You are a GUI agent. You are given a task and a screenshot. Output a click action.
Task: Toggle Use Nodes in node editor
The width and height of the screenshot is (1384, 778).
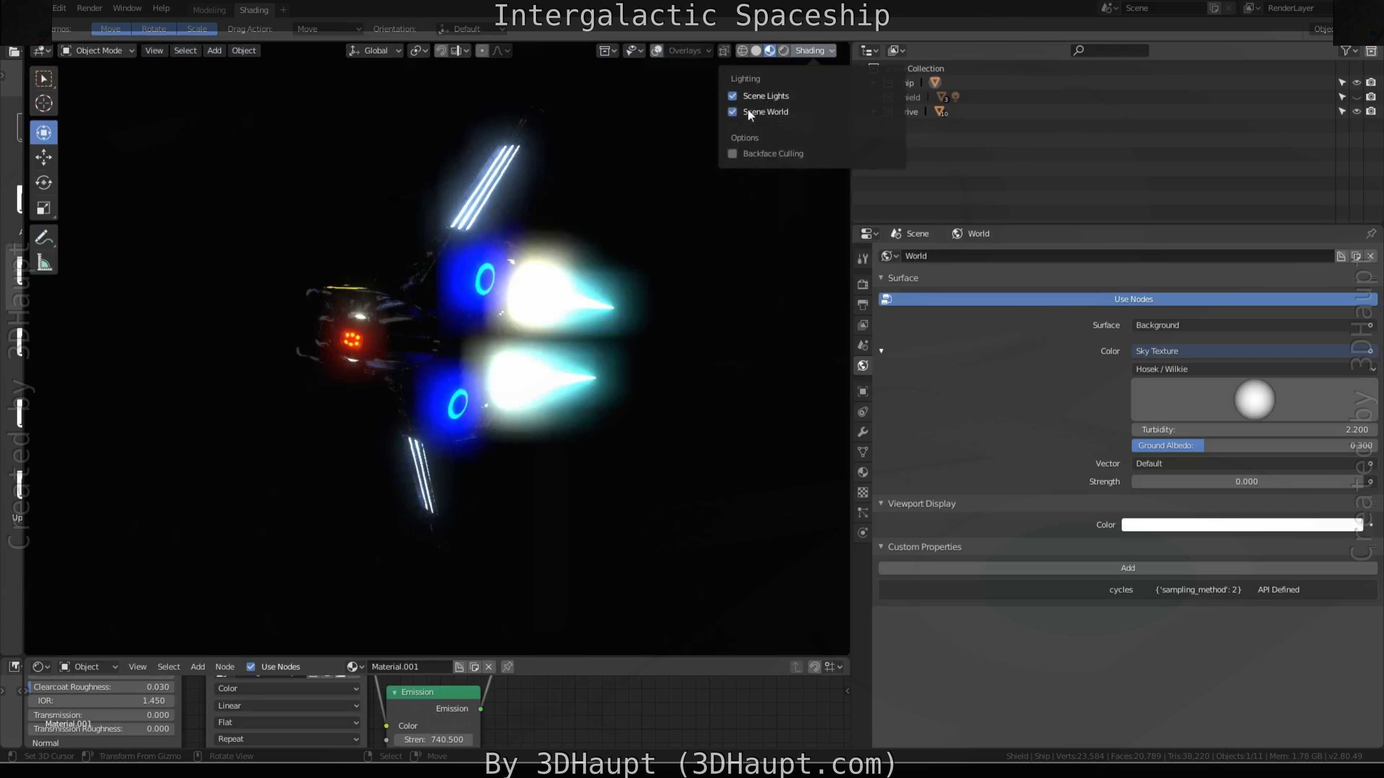(x=251, y=667)
